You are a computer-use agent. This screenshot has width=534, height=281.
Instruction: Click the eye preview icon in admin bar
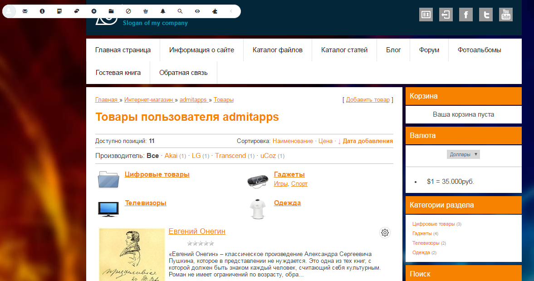197,11
